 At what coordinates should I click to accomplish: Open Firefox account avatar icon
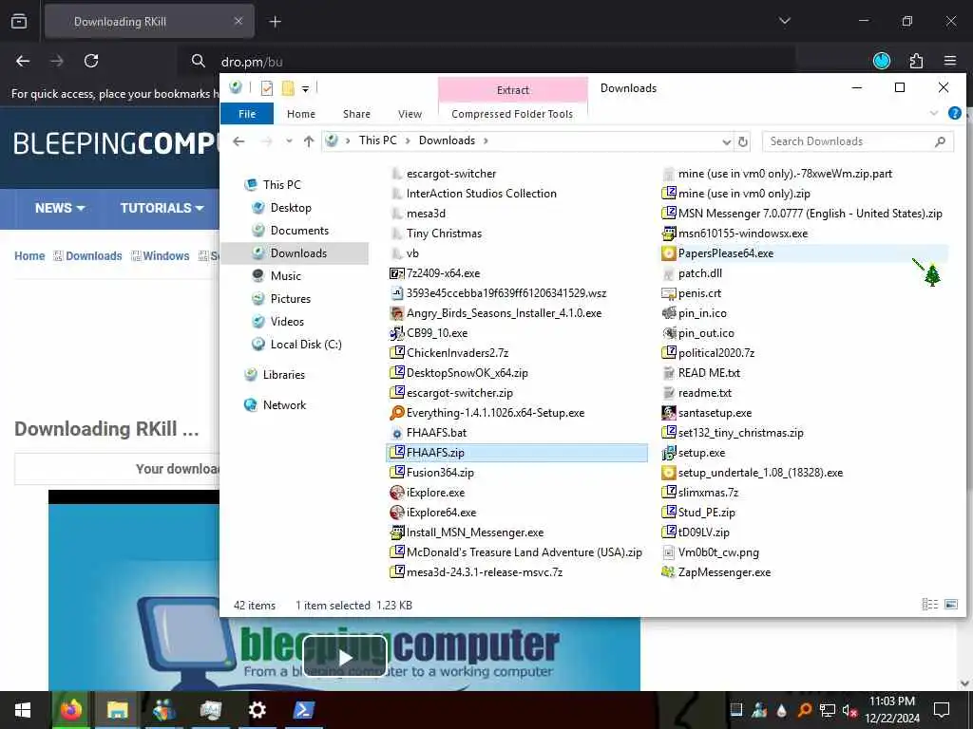coord(882,61)
